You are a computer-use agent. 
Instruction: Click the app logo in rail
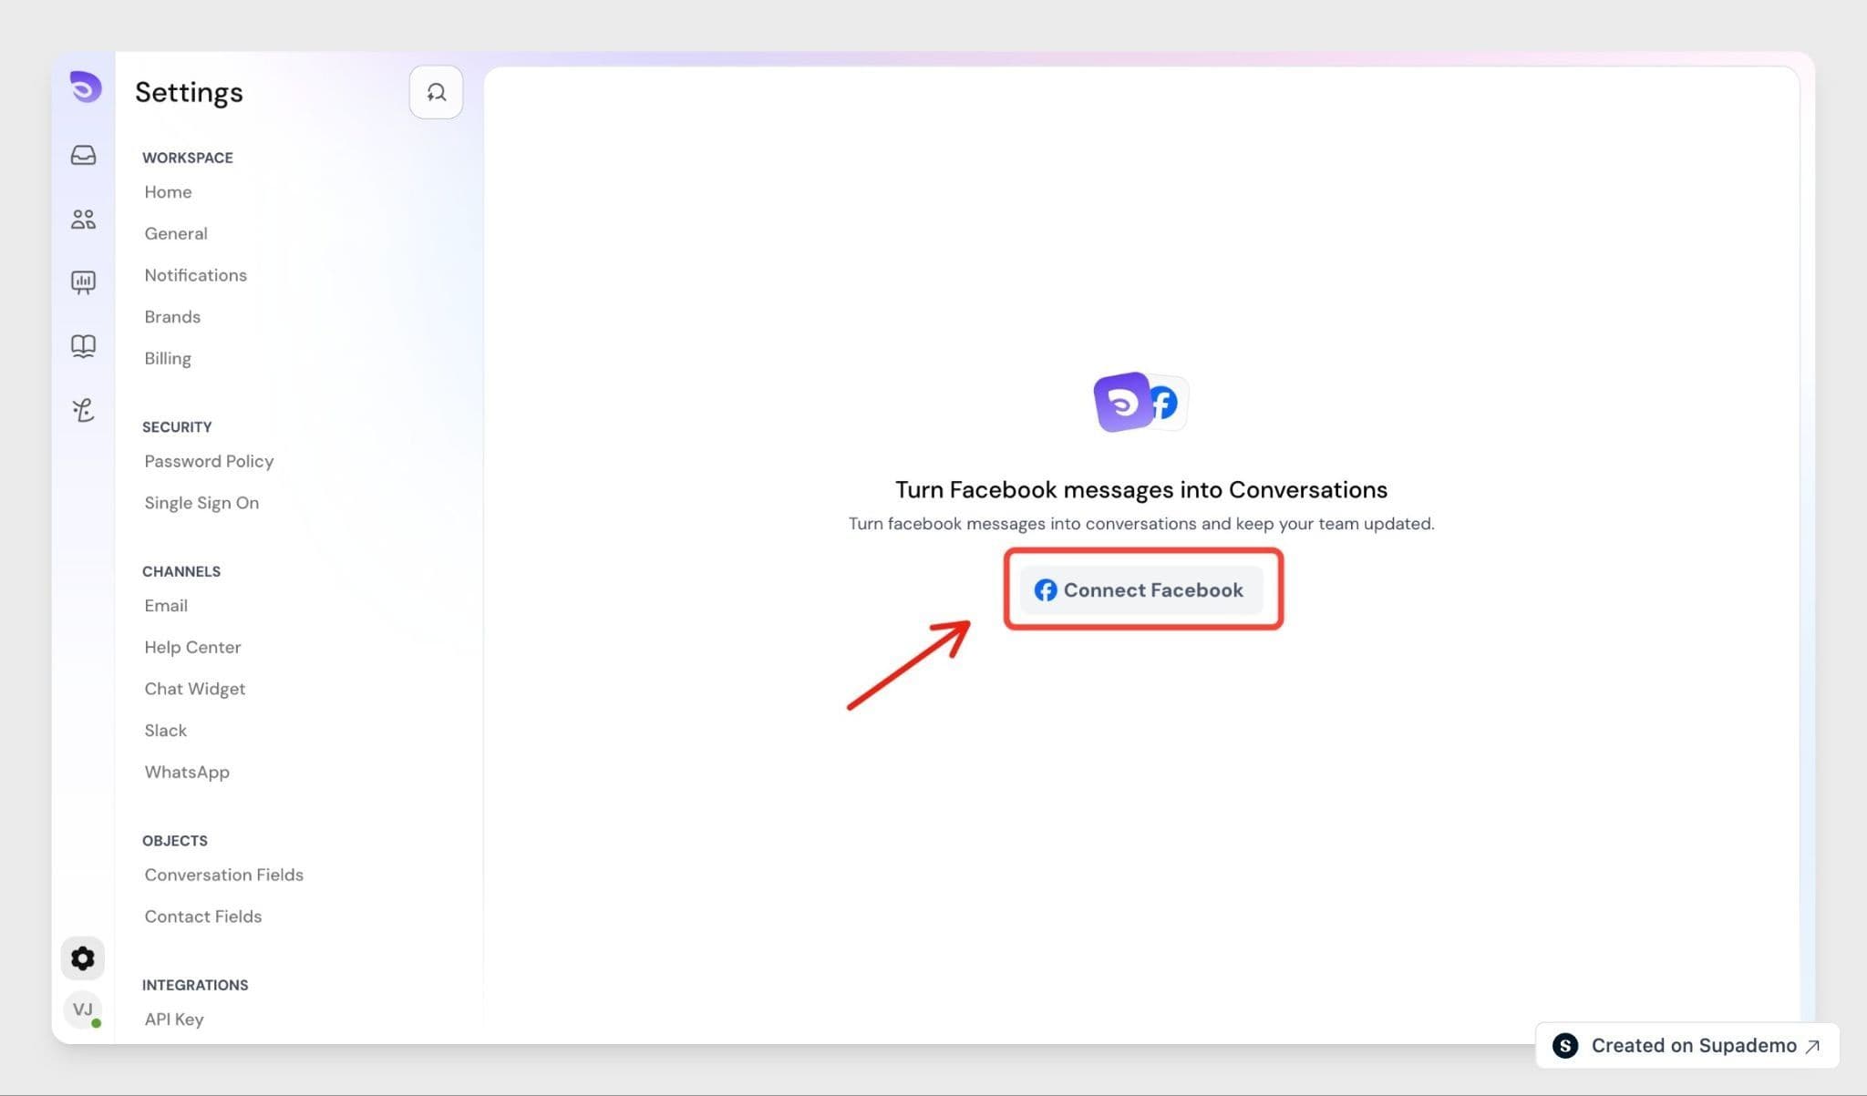click(x=85, y=87)
